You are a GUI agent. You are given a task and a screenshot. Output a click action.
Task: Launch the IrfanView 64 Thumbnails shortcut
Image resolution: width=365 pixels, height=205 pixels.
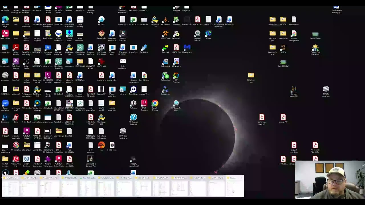[101, 48]
